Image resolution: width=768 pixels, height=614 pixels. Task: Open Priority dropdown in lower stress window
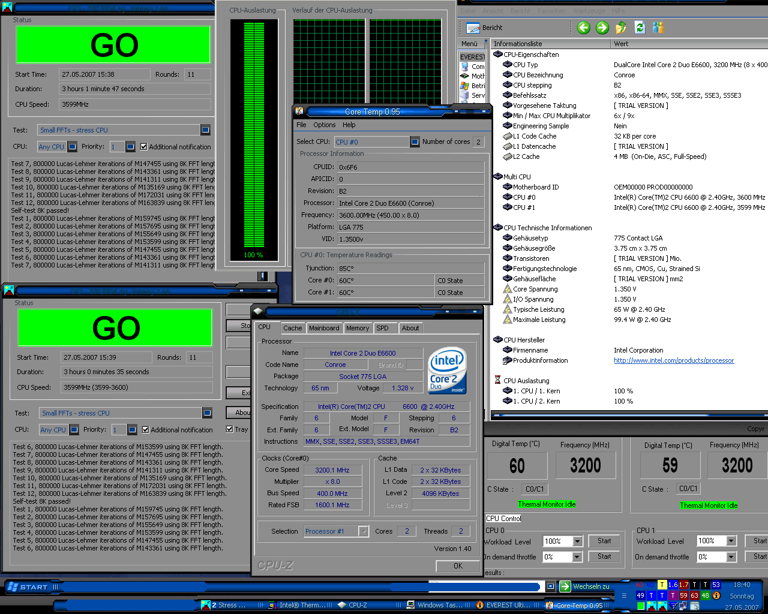(x=132, y=429)
